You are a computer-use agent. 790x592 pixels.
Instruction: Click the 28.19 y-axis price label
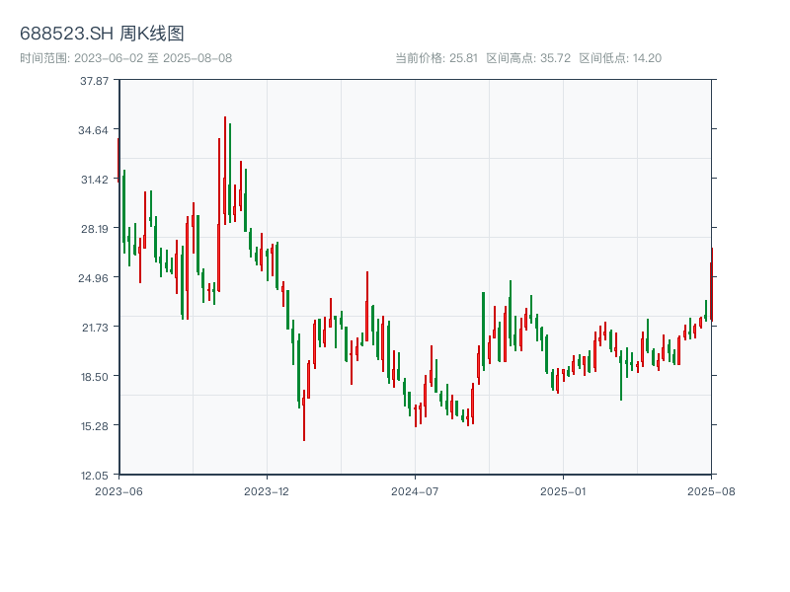[x=95, y=229]
